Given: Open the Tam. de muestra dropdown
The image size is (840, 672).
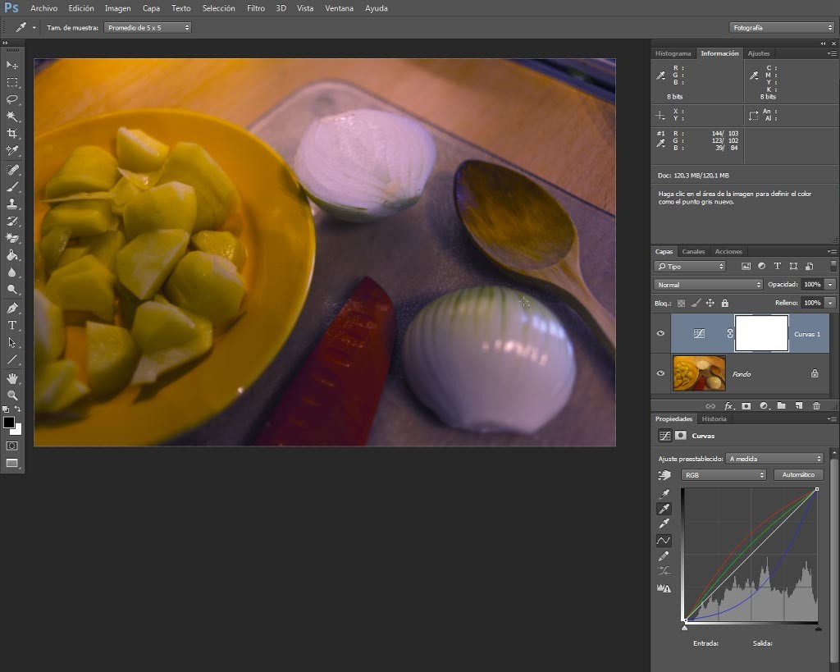Looking at the screenshot, I should coord(148,27).
